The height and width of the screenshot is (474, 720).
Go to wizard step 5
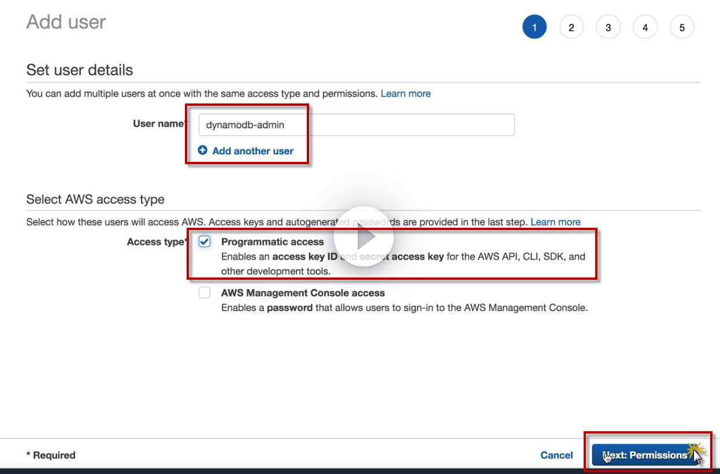[x=682, y=27]
